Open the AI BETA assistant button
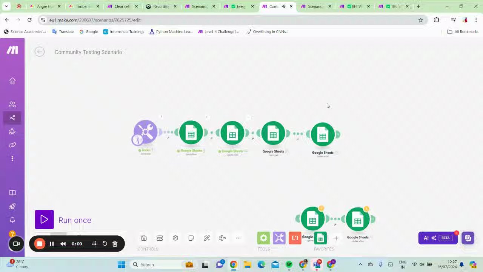 [x=438, y=238]
